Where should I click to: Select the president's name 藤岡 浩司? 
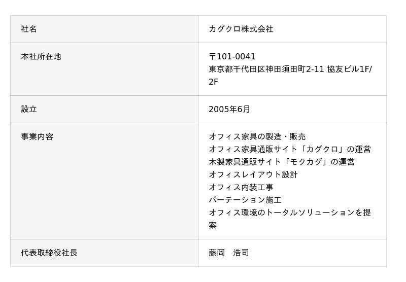229,253
